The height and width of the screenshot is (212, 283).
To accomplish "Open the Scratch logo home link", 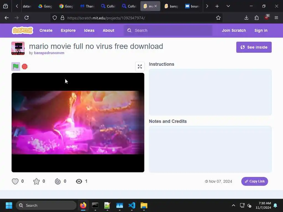I will point(23,30).
